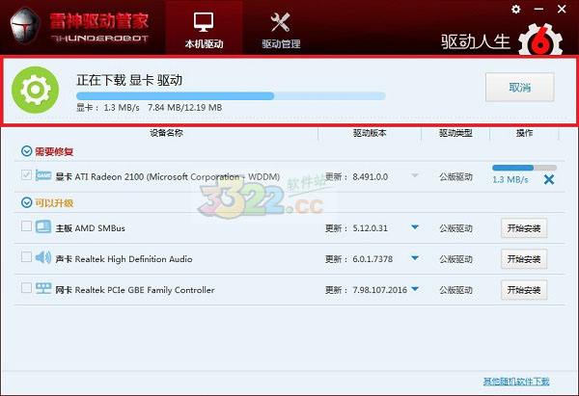The height and width of the screenshot is (396, 579).
Task: Click the Realtek audio speaker icon
Action: [x=43, y=257]
